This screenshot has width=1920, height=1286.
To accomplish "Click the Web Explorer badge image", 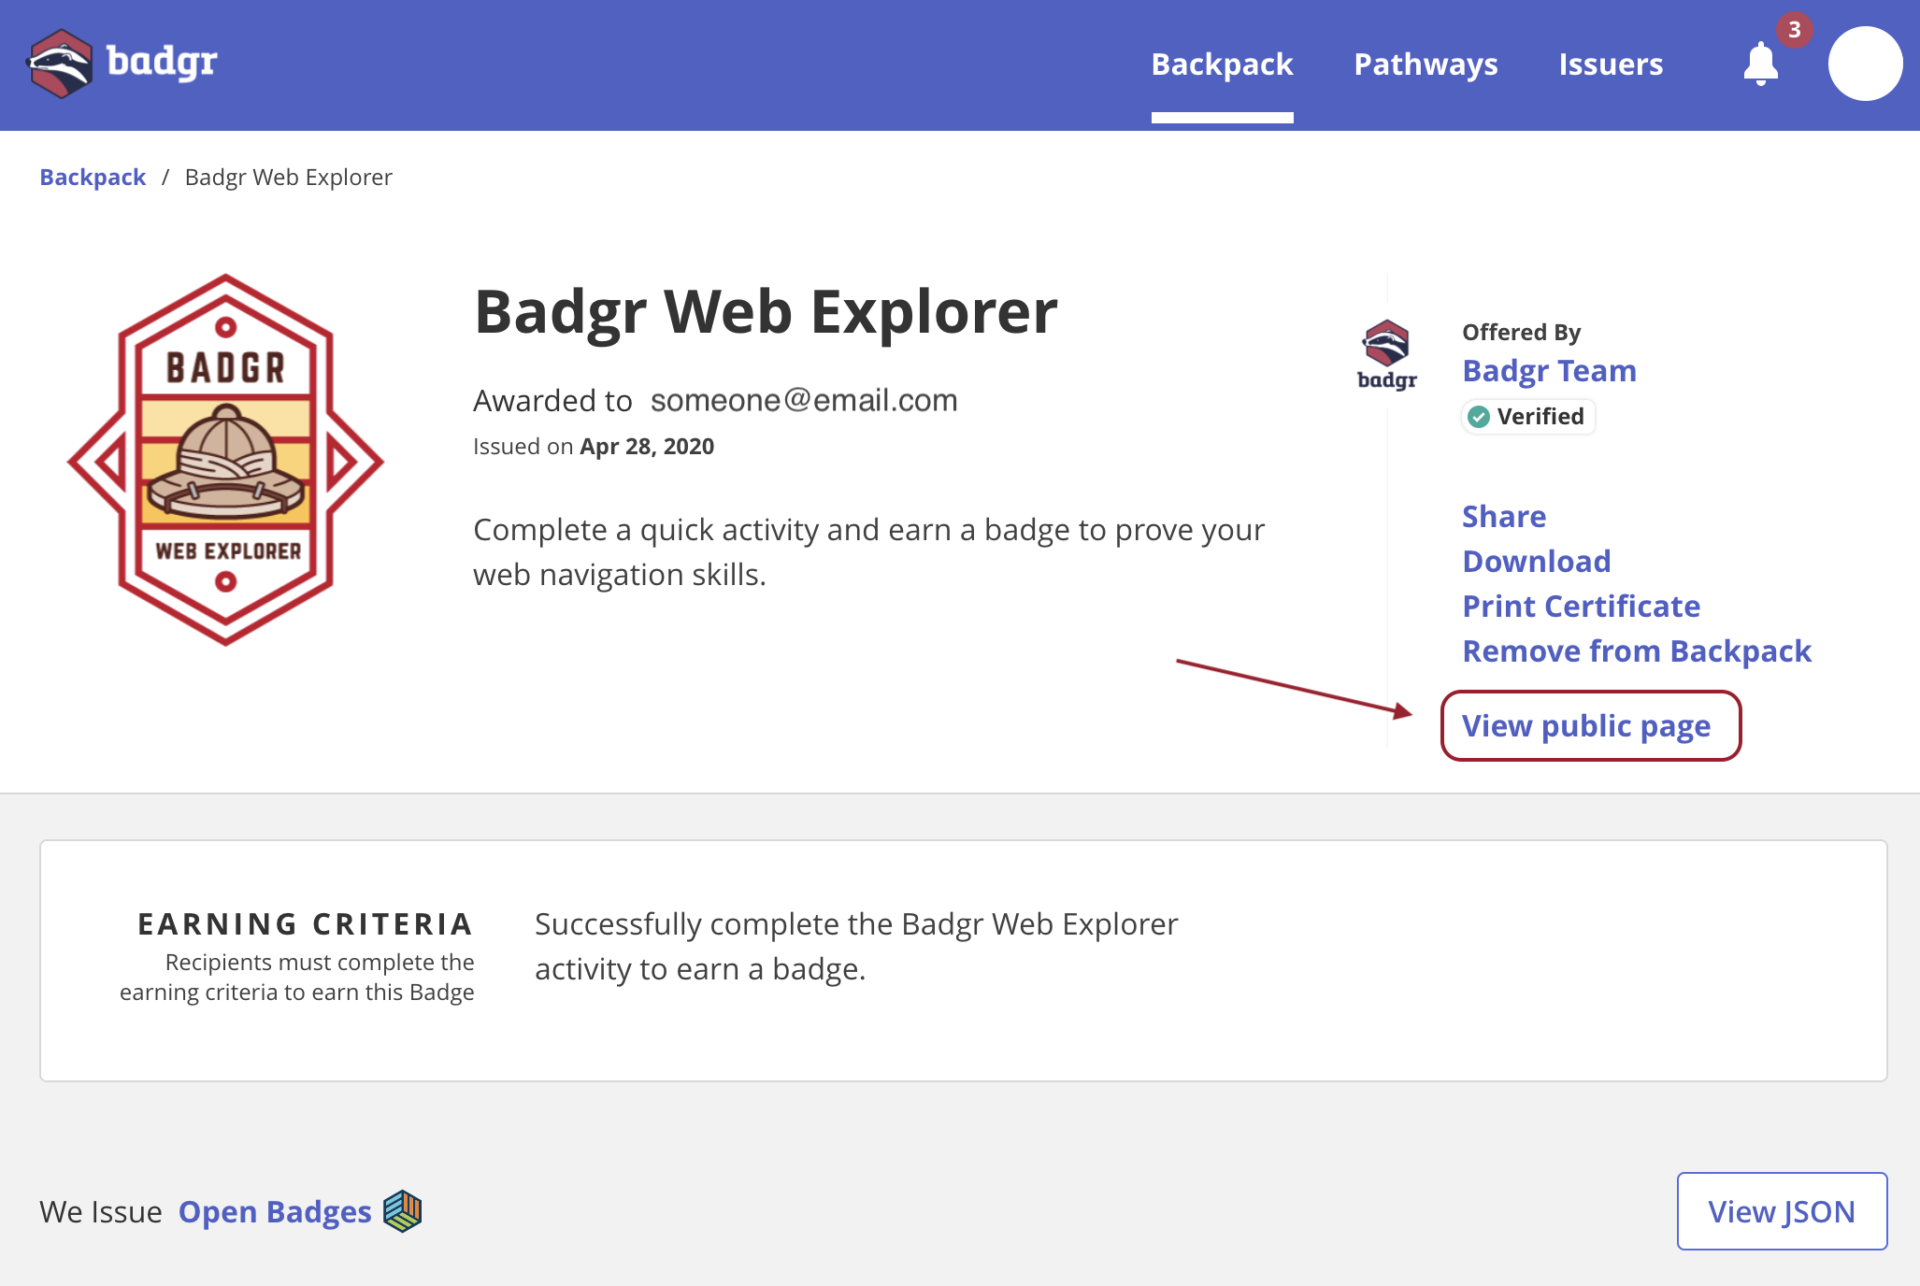I will coord(225,460).
